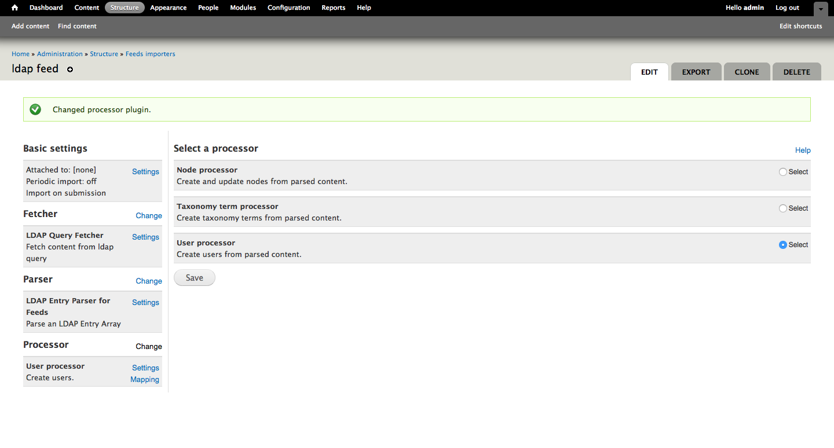Screen dimensions: 834x448
Task: Click Edit shortcuts link
Action: [801, 26]
